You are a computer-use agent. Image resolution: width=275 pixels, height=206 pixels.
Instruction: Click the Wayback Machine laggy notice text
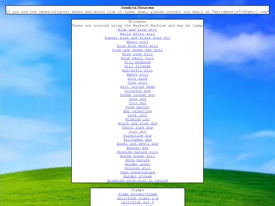[x=137, y=25]
